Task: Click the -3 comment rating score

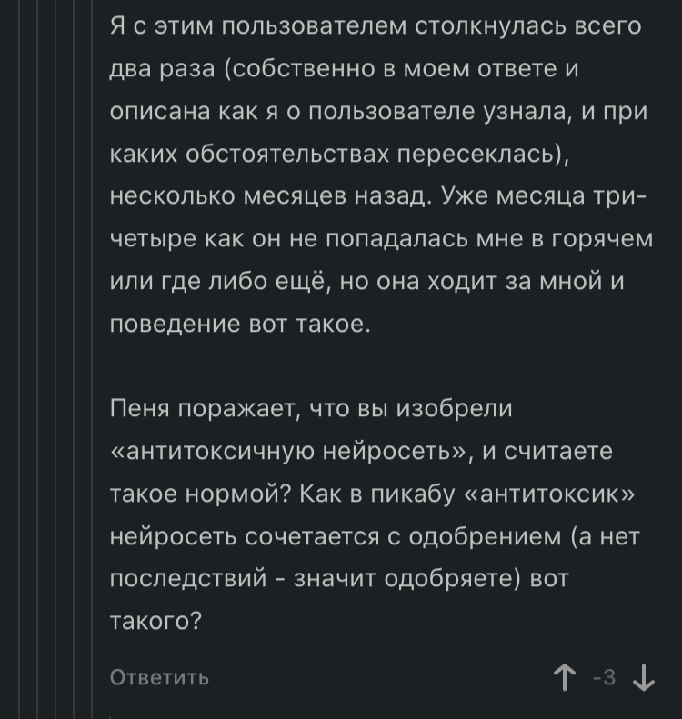Action: [605, 677]
